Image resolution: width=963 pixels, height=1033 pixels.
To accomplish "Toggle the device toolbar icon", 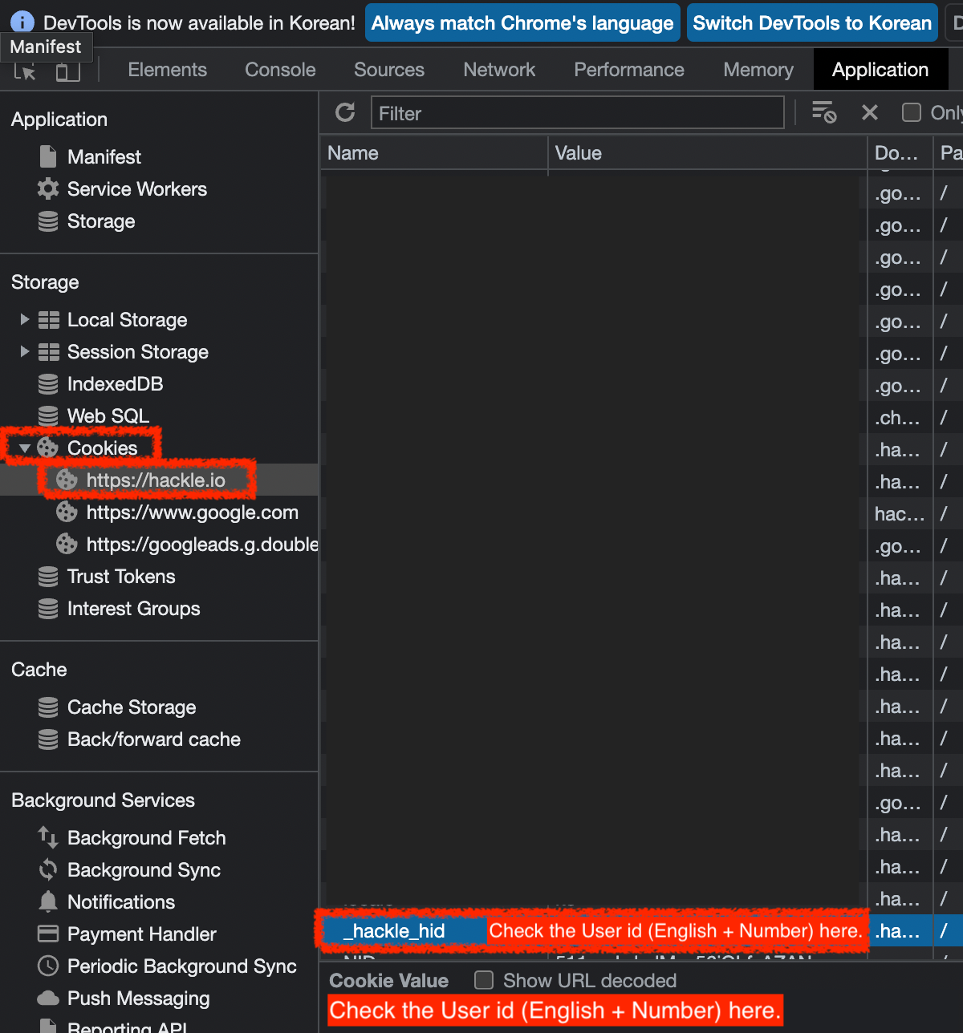I will tap(67, 71).
